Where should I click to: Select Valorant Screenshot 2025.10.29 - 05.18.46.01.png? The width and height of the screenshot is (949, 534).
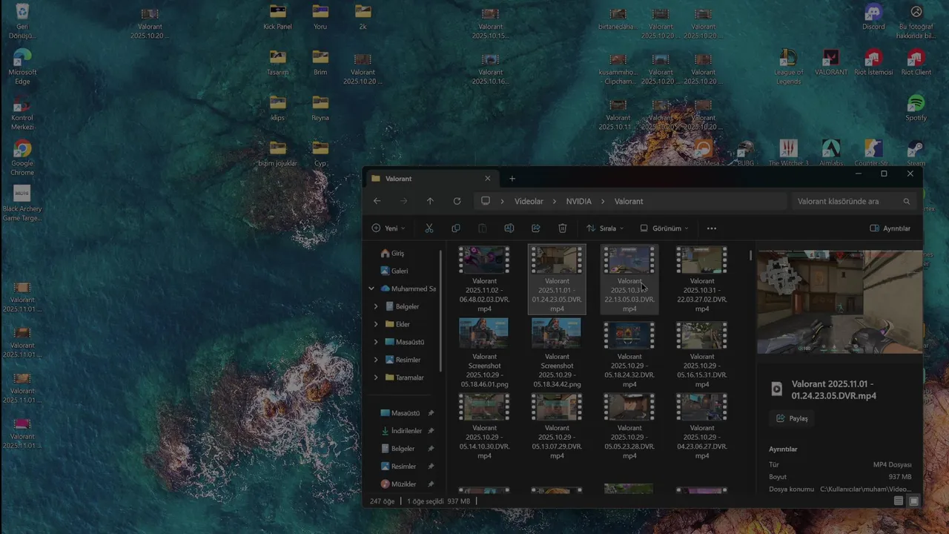coord(484,354)
